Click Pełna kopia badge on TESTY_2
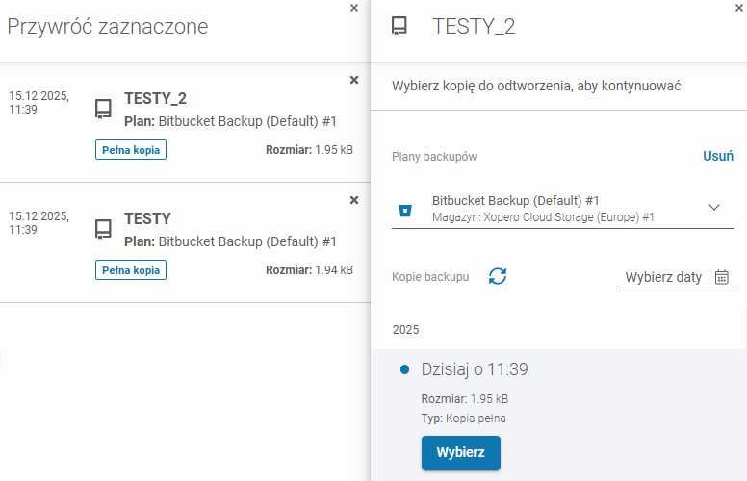The width and height of the screenshot is (747, 481). pyautogui.click(x=131, y=150)
